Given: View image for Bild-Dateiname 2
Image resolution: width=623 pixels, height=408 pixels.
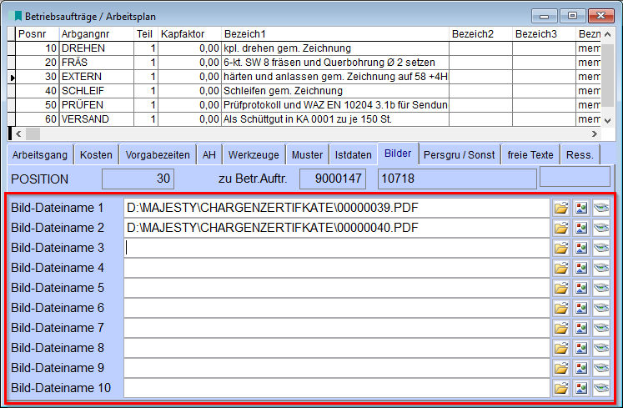Looking at the screenshot, I should (581, 228).
